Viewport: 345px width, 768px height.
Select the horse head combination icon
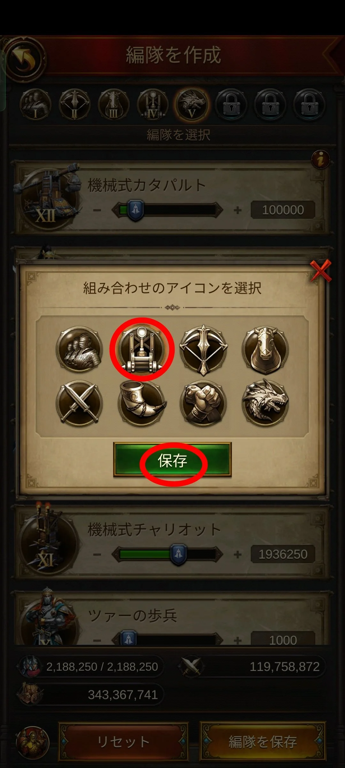click(x=265, y=349)
